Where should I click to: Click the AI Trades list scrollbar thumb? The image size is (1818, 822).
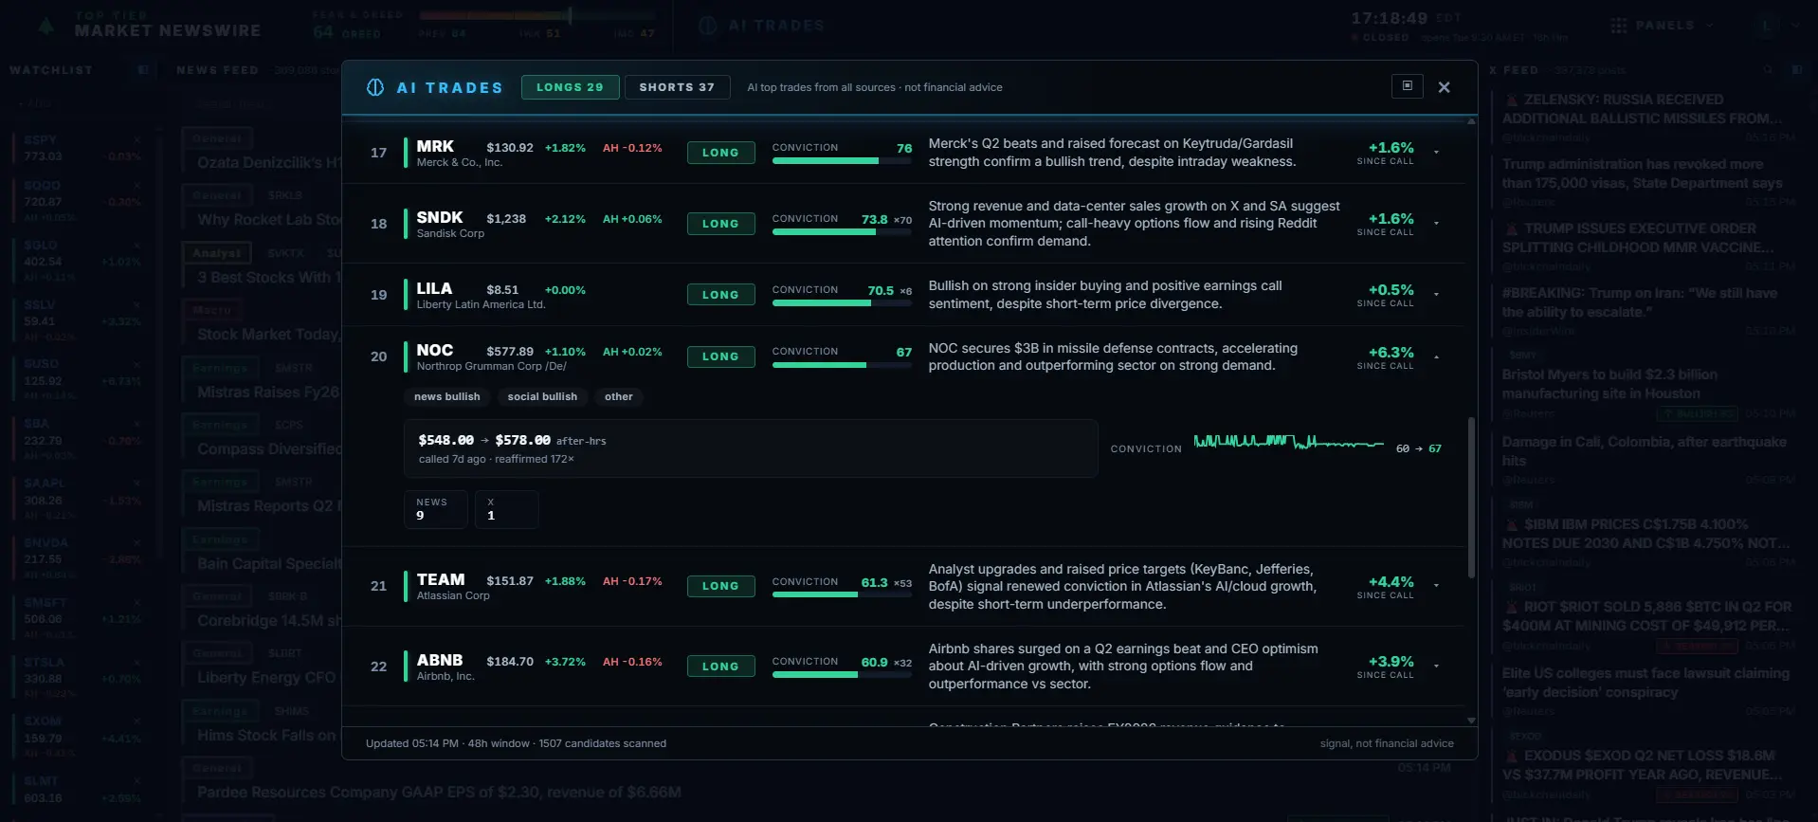point(1471,497)
